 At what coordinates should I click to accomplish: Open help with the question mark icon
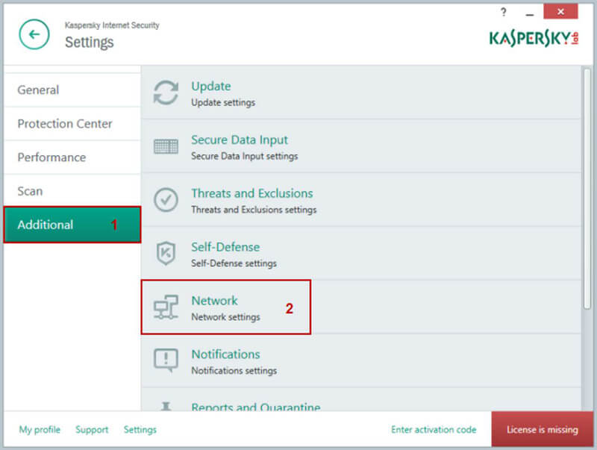tap(503, 12)
